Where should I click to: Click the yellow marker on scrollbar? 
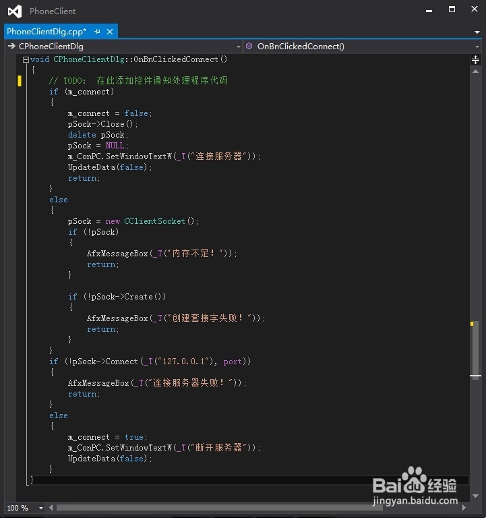(x=472, y=324)
